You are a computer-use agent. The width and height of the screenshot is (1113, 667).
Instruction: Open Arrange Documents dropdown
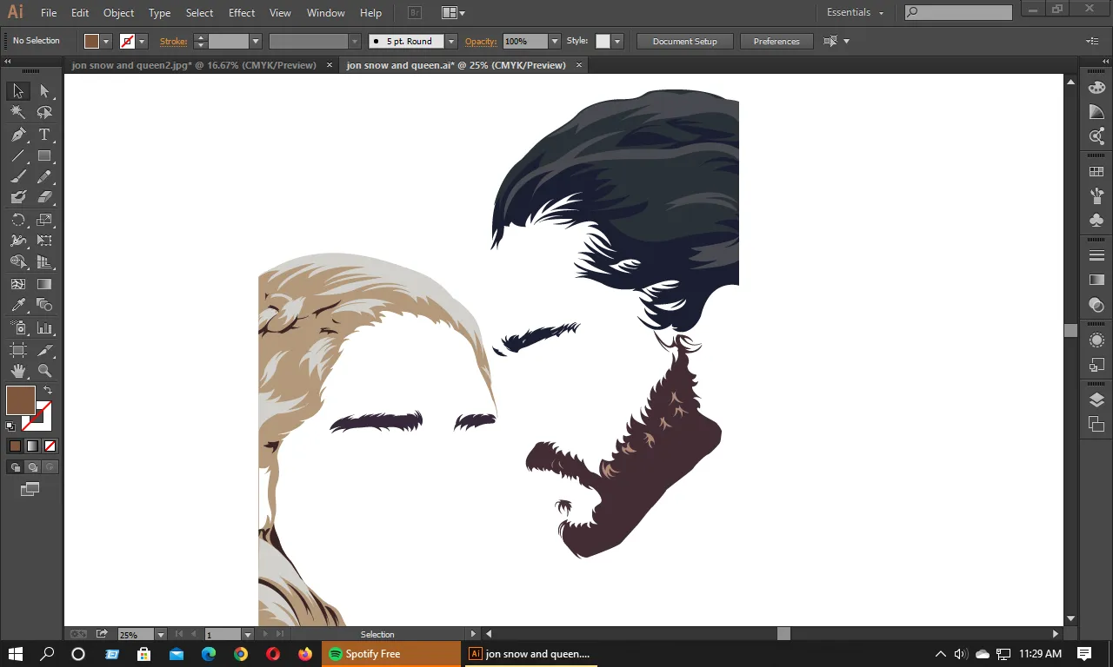[453, 12]
